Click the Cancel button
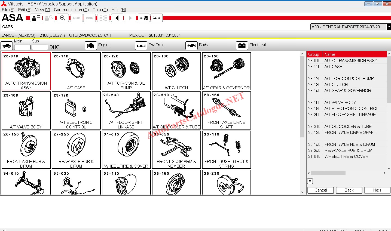The height and width of the screenshot is (231, 391). point(321,190)
